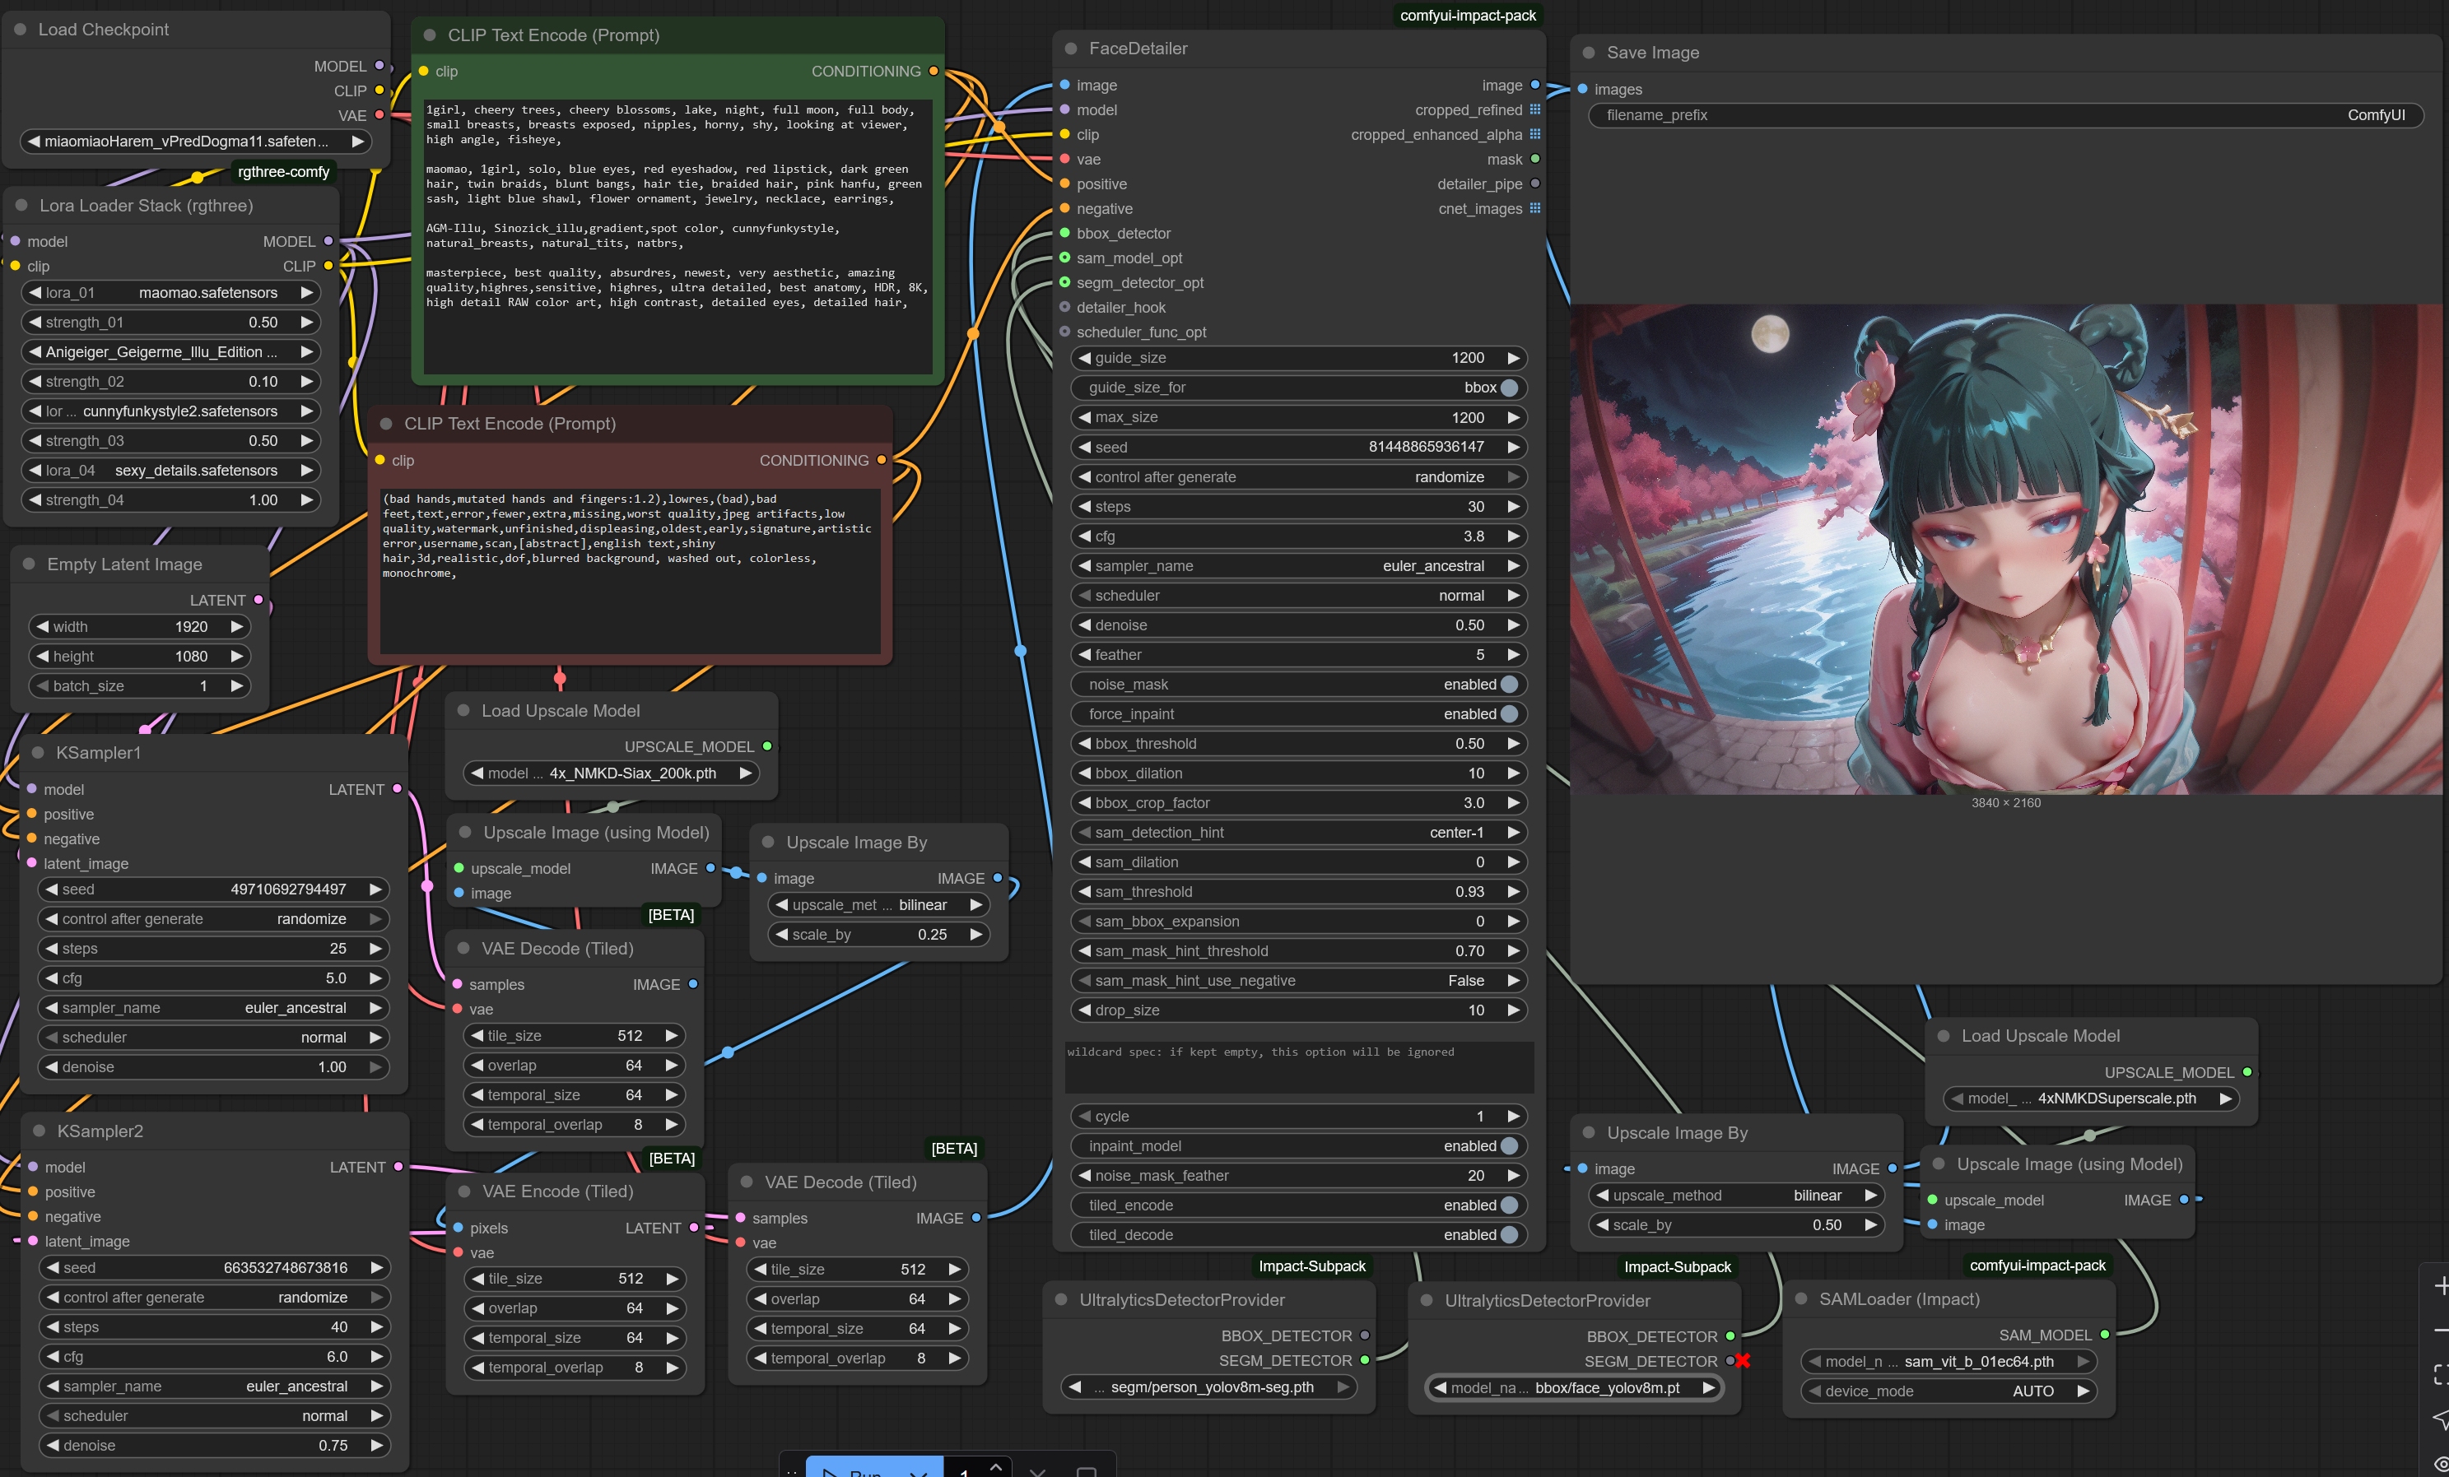The height and width of the screenshot is (1477, 2449).
Task: Toggle the inpaint_model enabled switch
Action: tap(1509, 1146)
